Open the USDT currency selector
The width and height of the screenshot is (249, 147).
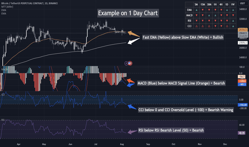(243, 3)
